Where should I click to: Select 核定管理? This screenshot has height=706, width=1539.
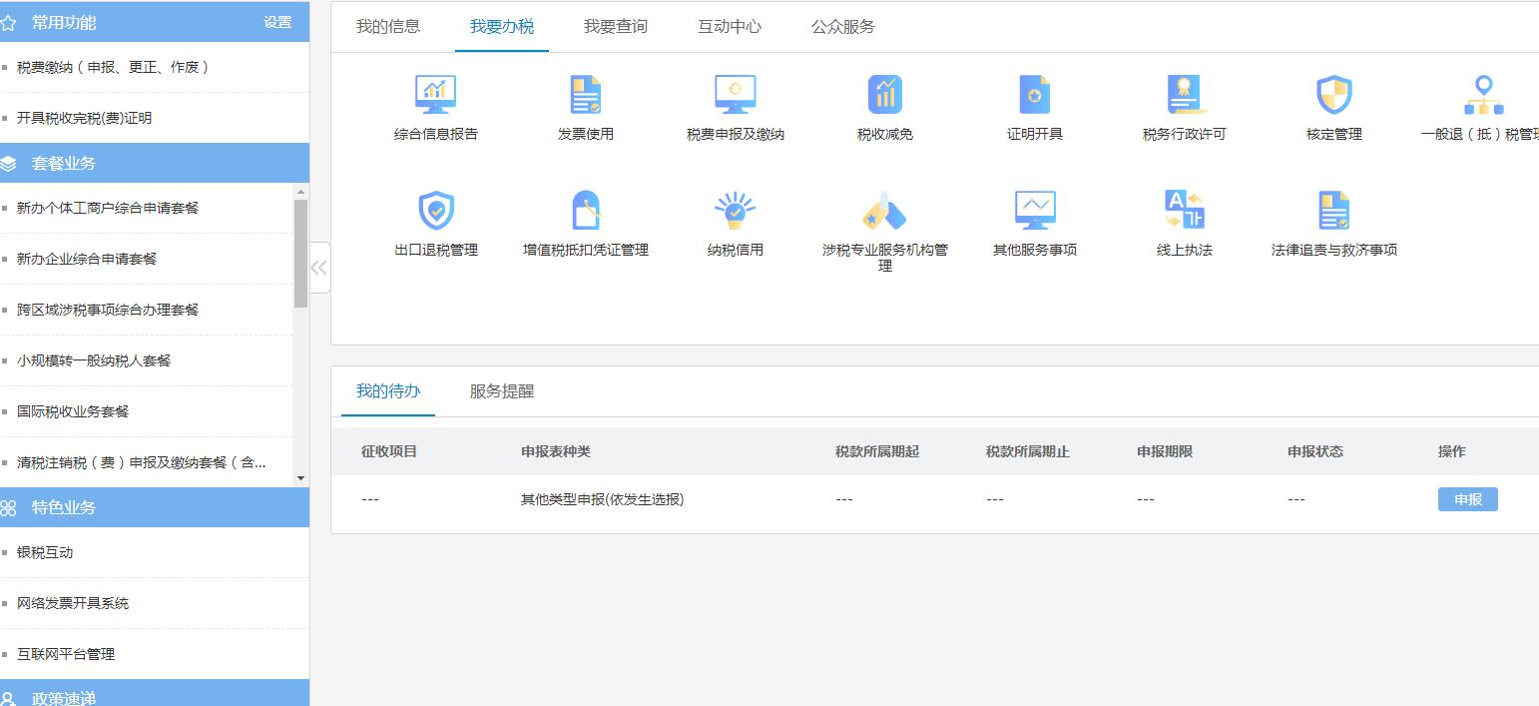coord(1331,105)
